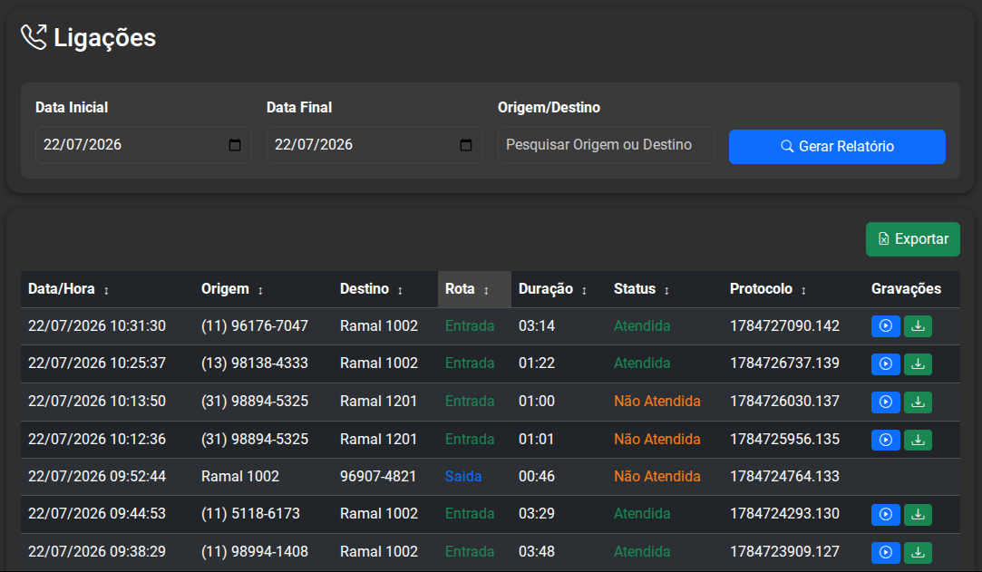Click the Gerar Relatório button
The height and width of the screenshot is (572, 982).
click(837, 147)
